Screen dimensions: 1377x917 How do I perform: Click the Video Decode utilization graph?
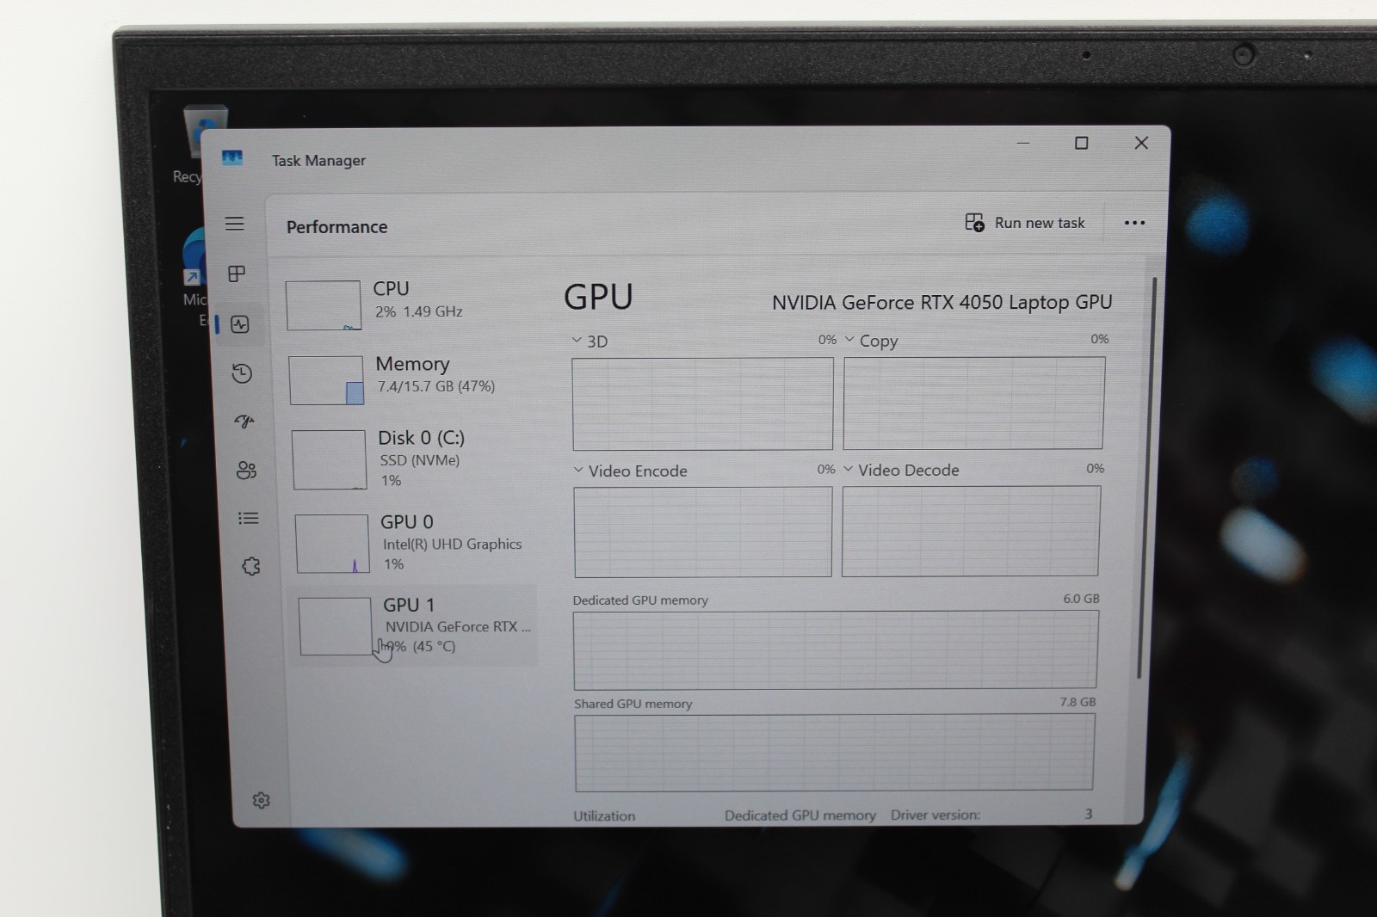[971, 531]
